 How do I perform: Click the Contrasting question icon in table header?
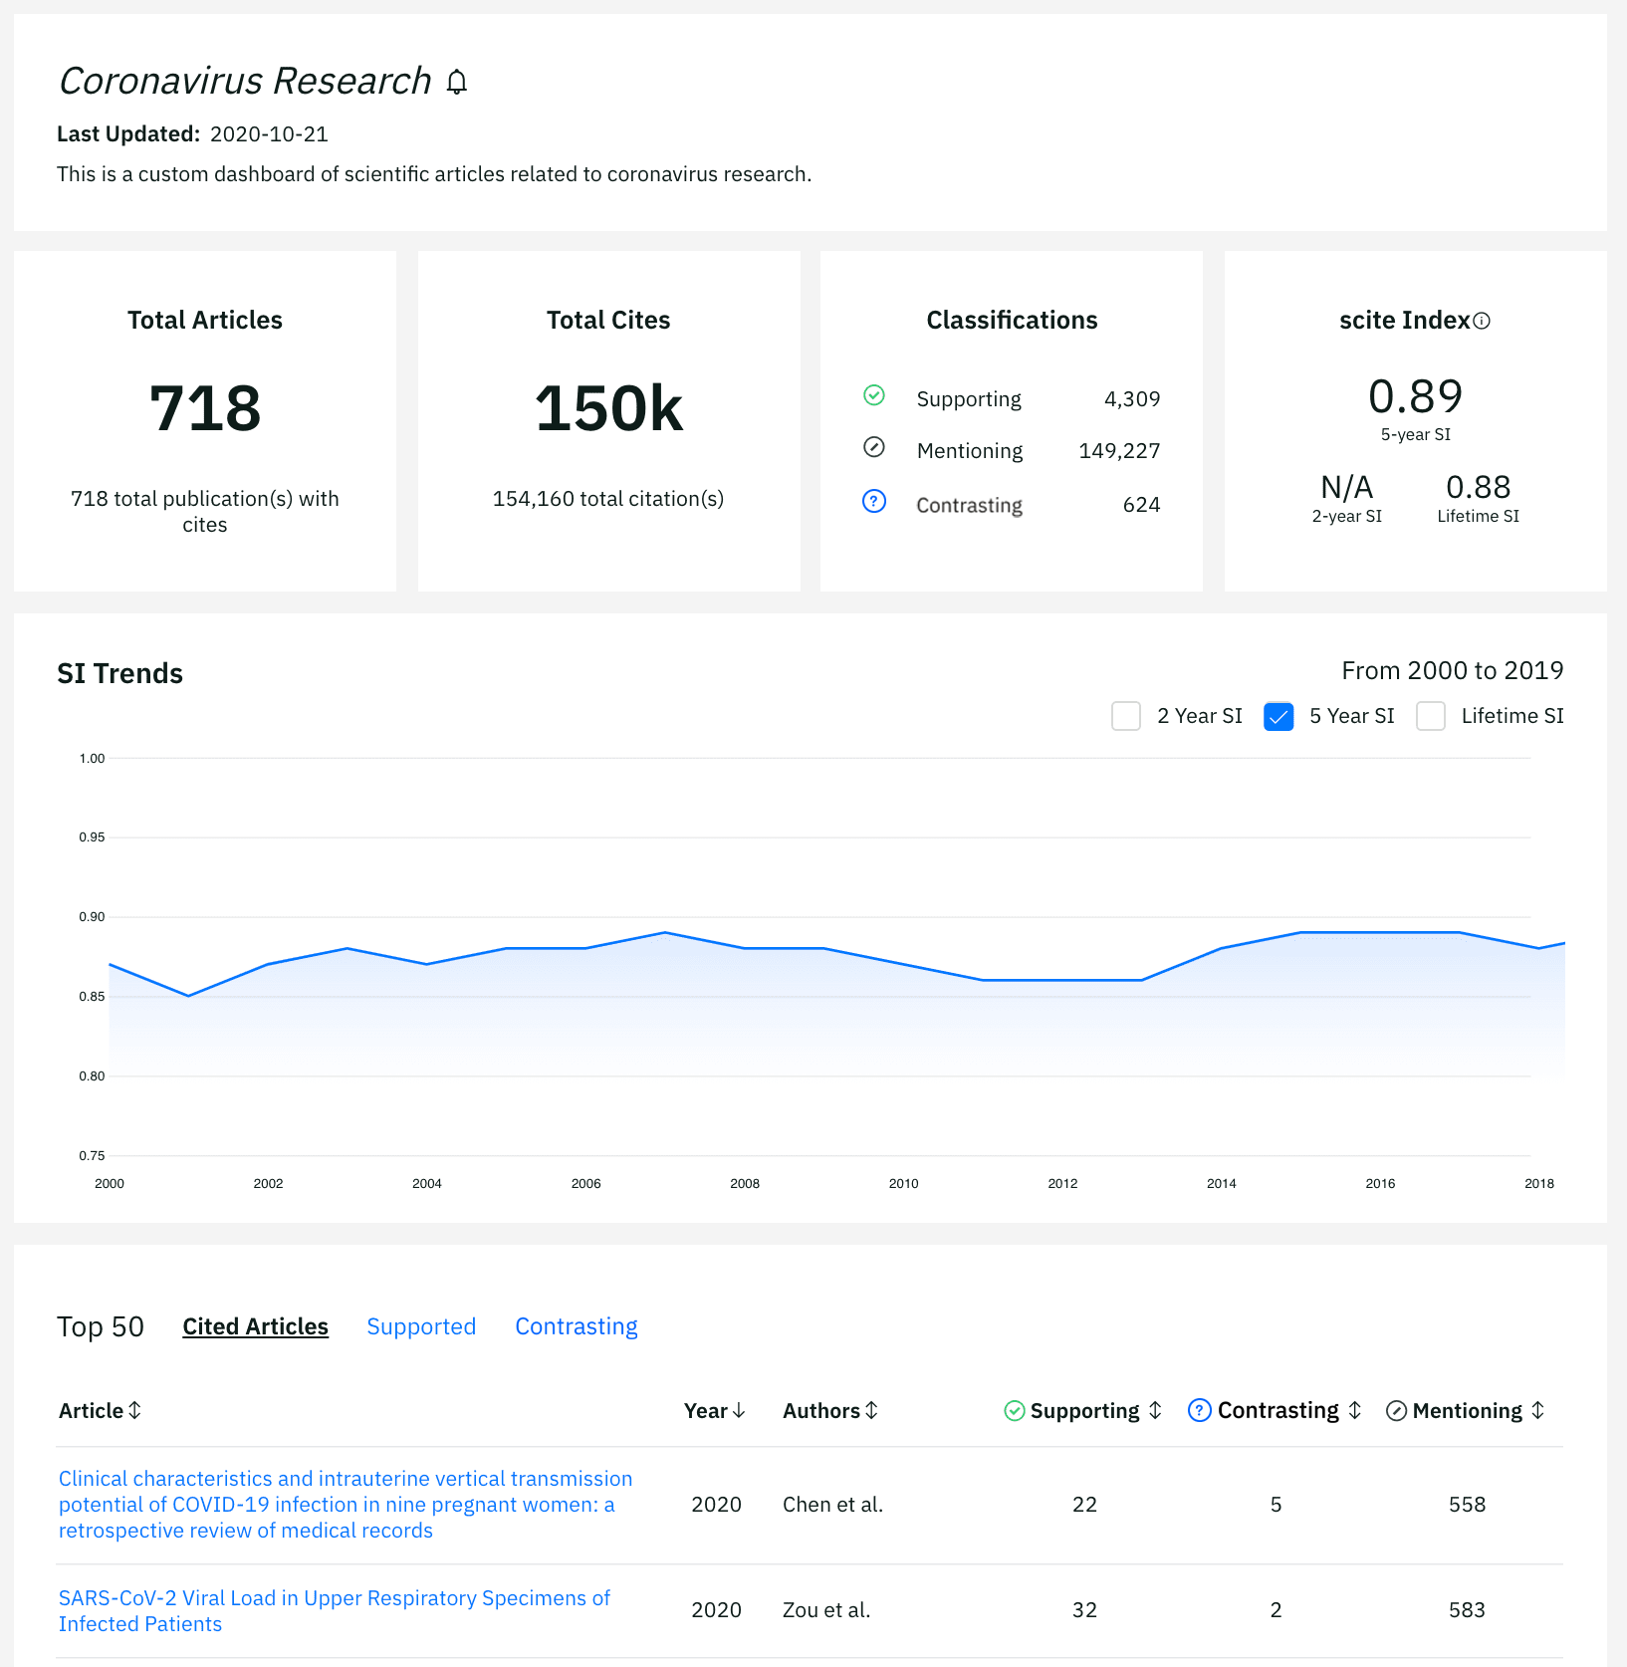click(x=1200, y=1411)
